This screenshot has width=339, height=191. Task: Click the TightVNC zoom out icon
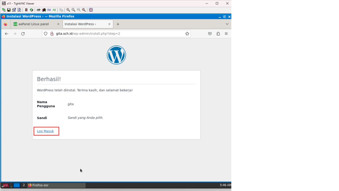(x=73, y=10)
